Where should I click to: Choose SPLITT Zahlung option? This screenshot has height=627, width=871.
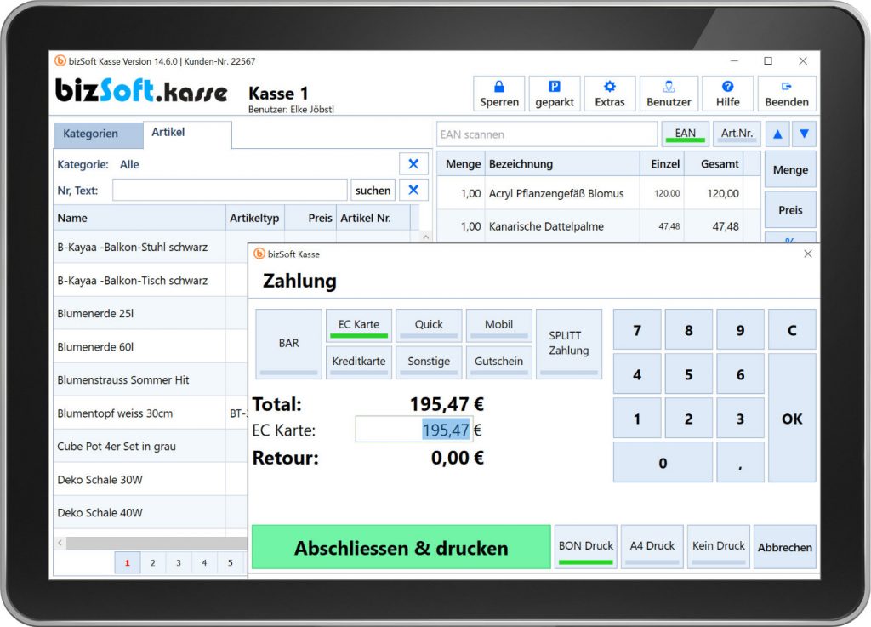[569, 344]
